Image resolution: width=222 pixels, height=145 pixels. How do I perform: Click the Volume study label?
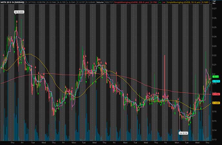[x=100, y=2]
